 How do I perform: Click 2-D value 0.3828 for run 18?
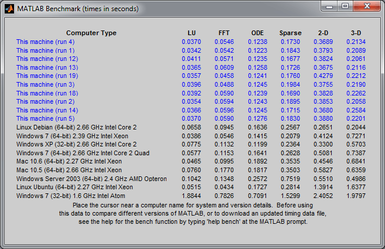pyautogui.click(x=323, y=93)
